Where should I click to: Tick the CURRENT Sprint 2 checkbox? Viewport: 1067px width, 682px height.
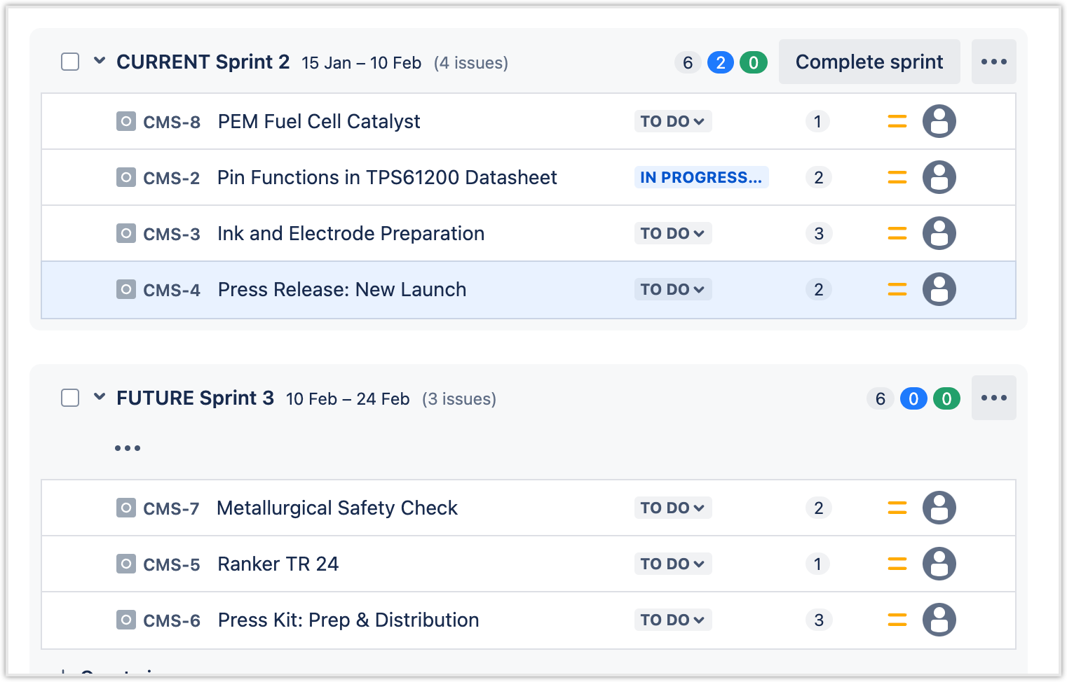(x=70, y=62)
